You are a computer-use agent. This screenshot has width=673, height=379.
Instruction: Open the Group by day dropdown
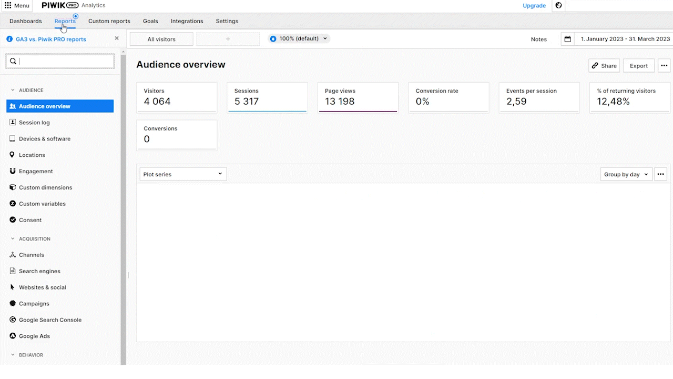pyautogui.click(x=626, y=174)
